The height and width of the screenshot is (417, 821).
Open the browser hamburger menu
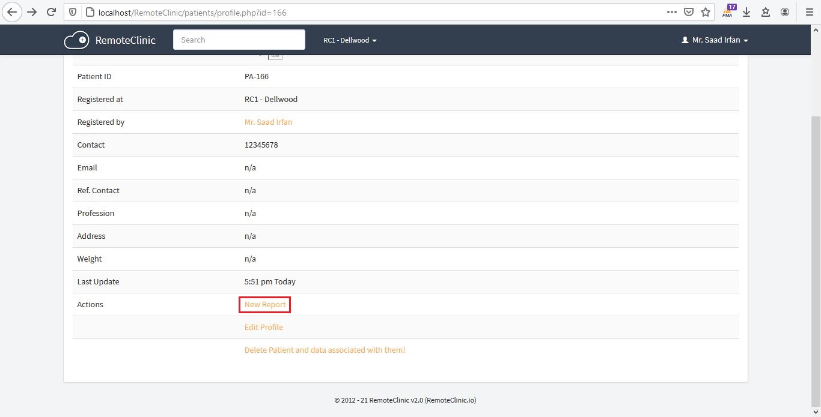pos(809,12)
